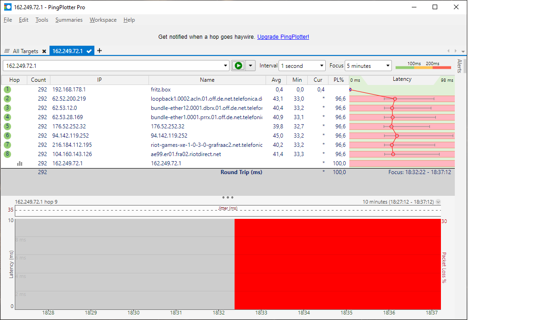Sort by the Hop column header
533x320 pixels.
point(14,80)
